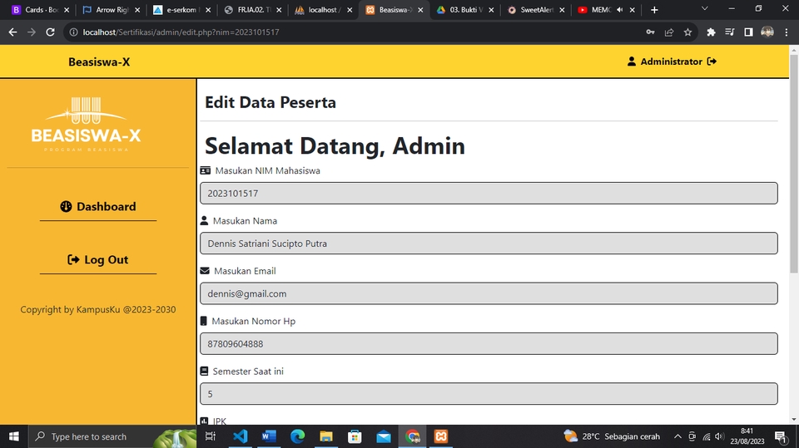Click the Selamat Datang, Admin heading
The image size is (799, 448).
click(x=335, y=146)
